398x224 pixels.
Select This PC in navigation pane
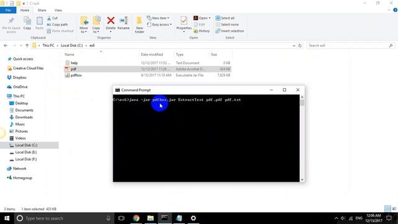point(19,96)
